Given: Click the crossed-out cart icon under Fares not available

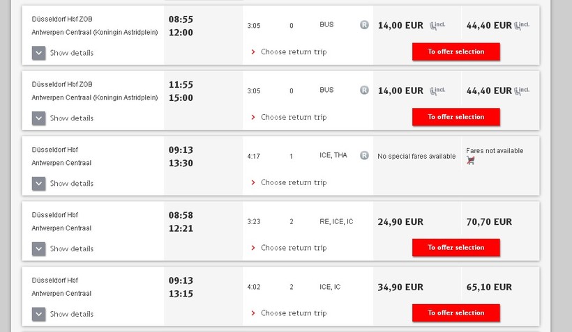Looking at the screenshot, I should (471, 161).
